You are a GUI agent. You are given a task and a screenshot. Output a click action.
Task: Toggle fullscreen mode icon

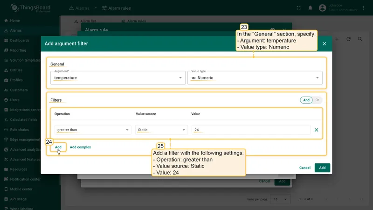tap(298, 8)
